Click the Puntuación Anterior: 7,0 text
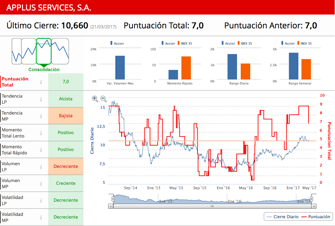Viewport: 335px width, 226px height. click(271, 26)
